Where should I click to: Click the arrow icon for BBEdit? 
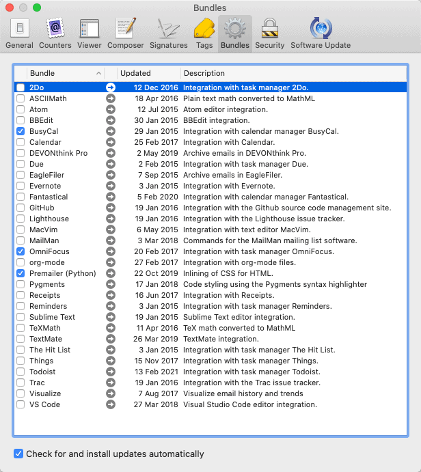[x=111, y=120]
